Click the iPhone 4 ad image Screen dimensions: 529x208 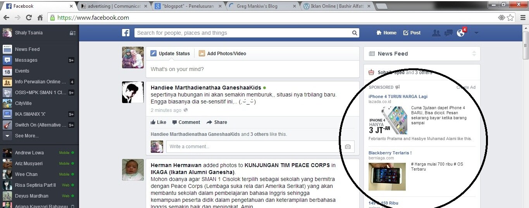click(x=388, y=120)
